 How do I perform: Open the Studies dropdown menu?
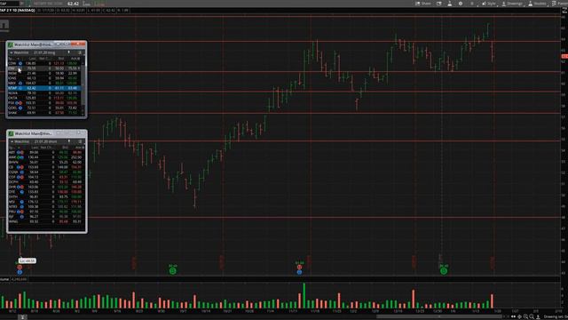coord(538,4)
